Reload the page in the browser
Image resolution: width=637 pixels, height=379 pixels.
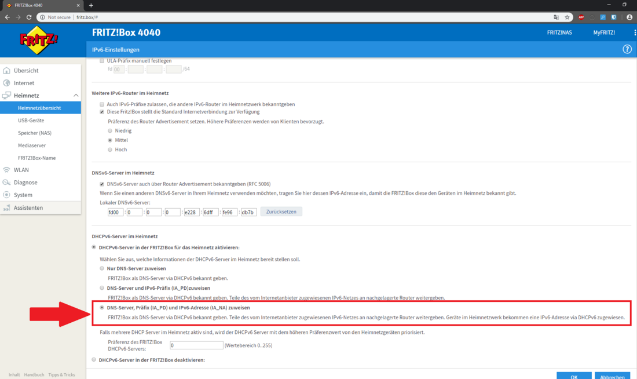point(29,17)
